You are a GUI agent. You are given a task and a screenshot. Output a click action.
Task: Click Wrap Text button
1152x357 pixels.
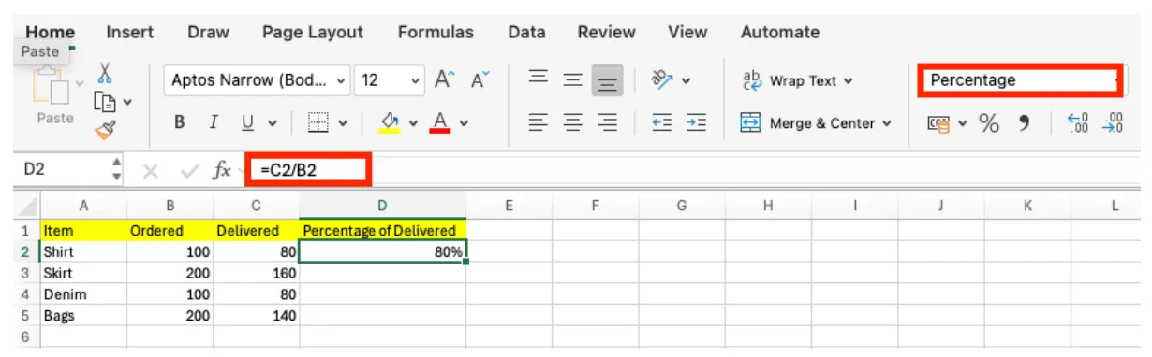coord(797,80)
